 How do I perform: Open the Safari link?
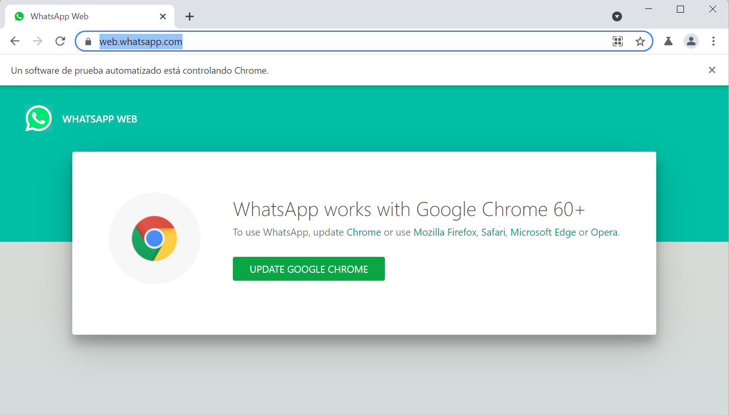(x=493, y=232)
